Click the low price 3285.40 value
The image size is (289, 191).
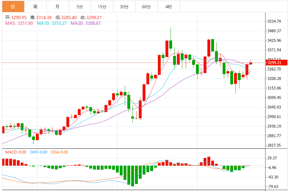tap(69, 17)
